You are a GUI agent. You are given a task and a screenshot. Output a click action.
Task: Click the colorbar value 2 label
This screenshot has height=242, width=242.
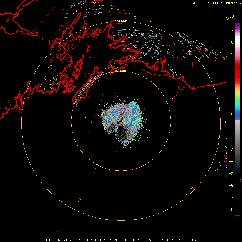click(232, 90)
